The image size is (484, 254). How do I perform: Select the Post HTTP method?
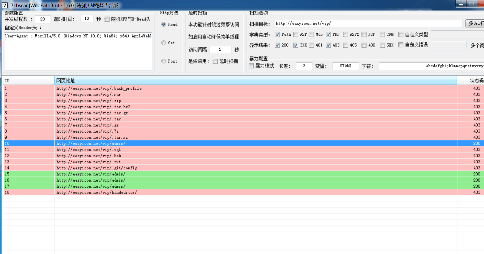164,61
